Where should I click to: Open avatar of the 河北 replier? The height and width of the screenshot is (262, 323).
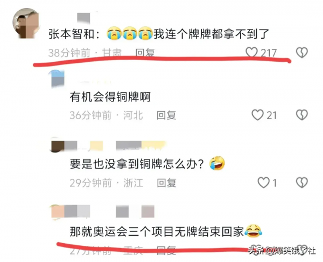58,79
